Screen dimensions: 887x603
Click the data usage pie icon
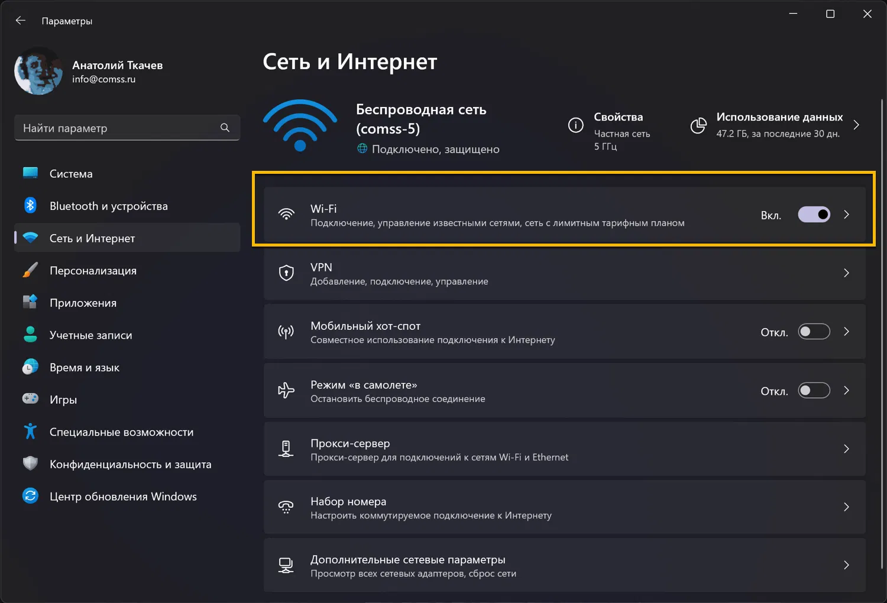(698, 125)
